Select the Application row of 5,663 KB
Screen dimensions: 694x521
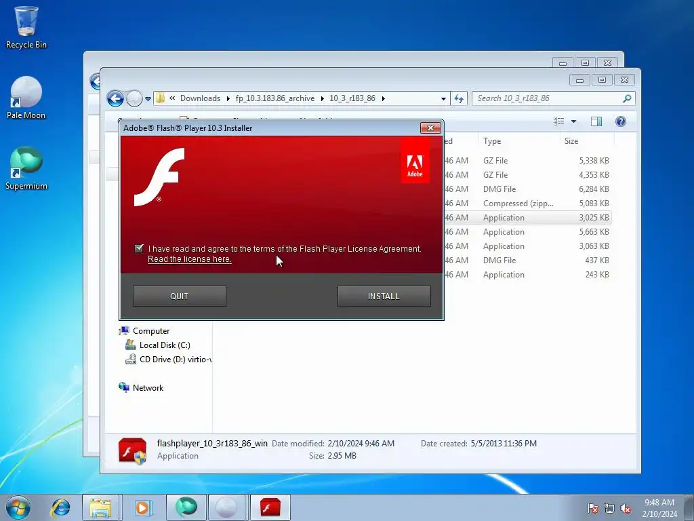tap(527, 232)
